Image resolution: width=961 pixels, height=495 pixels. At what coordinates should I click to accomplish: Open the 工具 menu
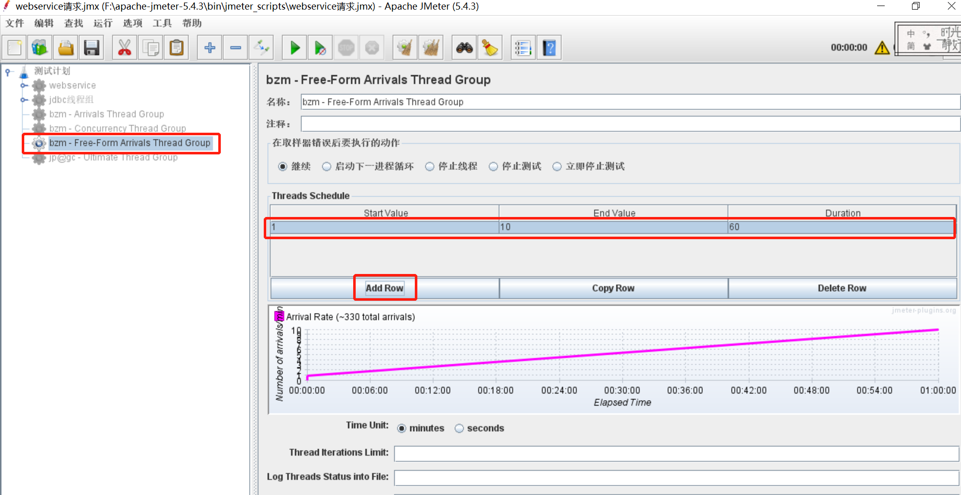coord(162,23)
